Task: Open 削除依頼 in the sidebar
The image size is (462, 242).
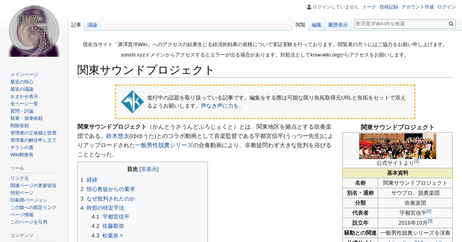Action: (x=20, y=126)
